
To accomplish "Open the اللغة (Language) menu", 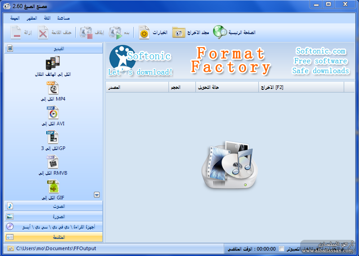I will (47, 18).
